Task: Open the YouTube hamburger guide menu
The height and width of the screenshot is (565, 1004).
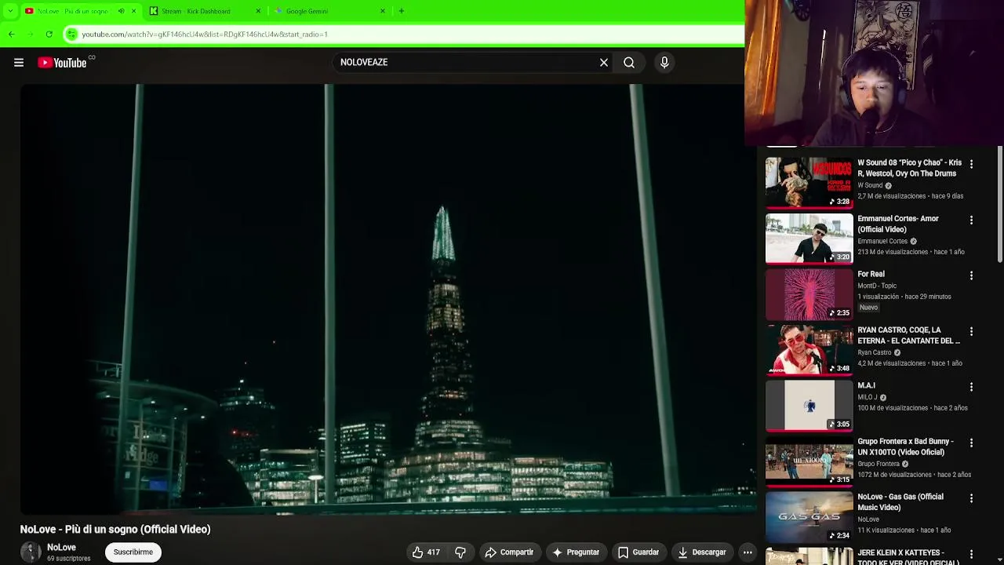Action: click(x=19, y=63)
